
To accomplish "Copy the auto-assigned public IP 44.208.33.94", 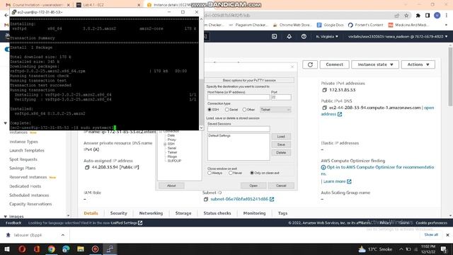I will coord(87,167).
